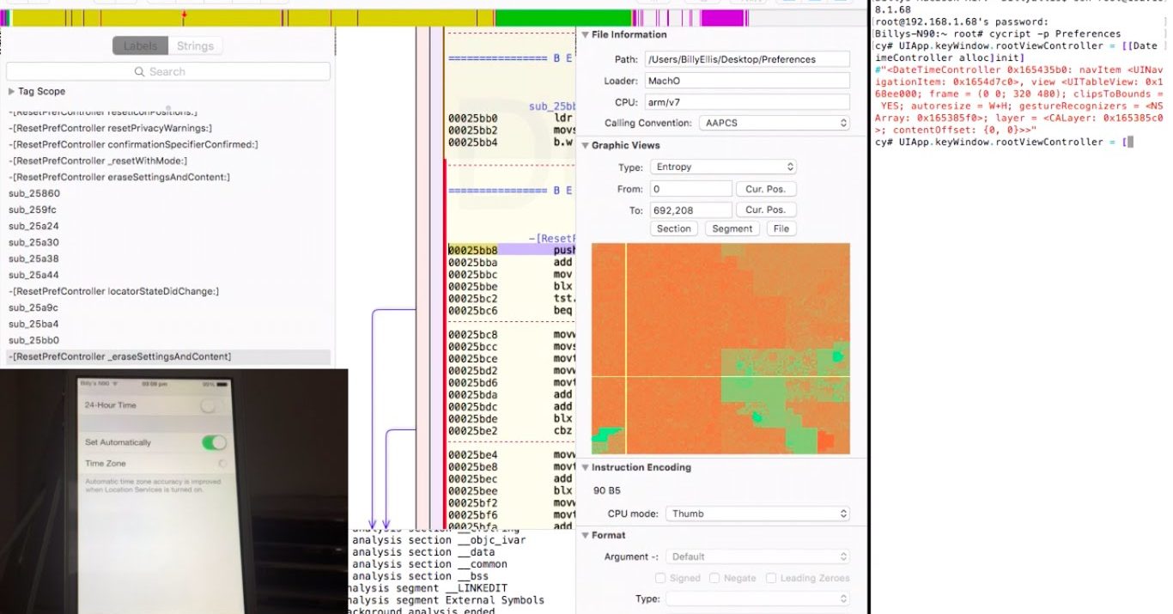Expand the Tag Scope disclosure triangle

(x=11, y=92)
